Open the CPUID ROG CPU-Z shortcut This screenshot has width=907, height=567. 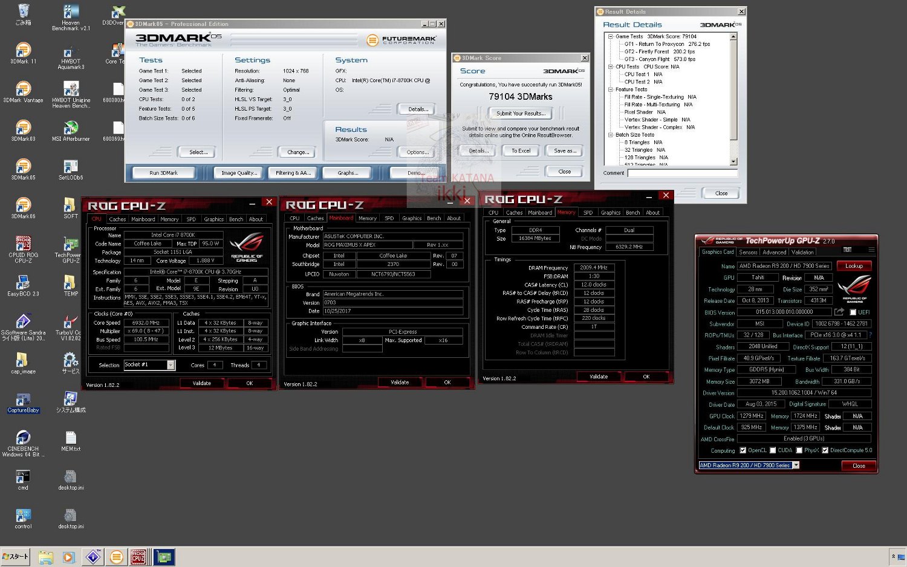23,250
